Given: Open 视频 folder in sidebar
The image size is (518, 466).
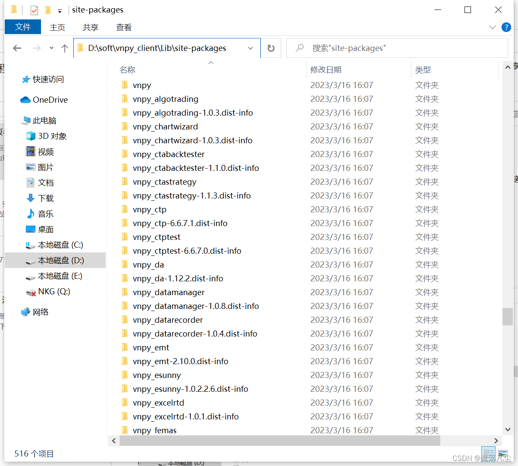Looking at the screenshot, I should tap(46, 152).
